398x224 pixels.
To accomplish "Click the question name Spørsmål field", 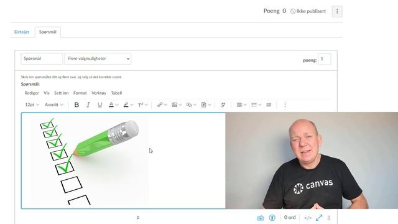I will [x=42, y=58].
